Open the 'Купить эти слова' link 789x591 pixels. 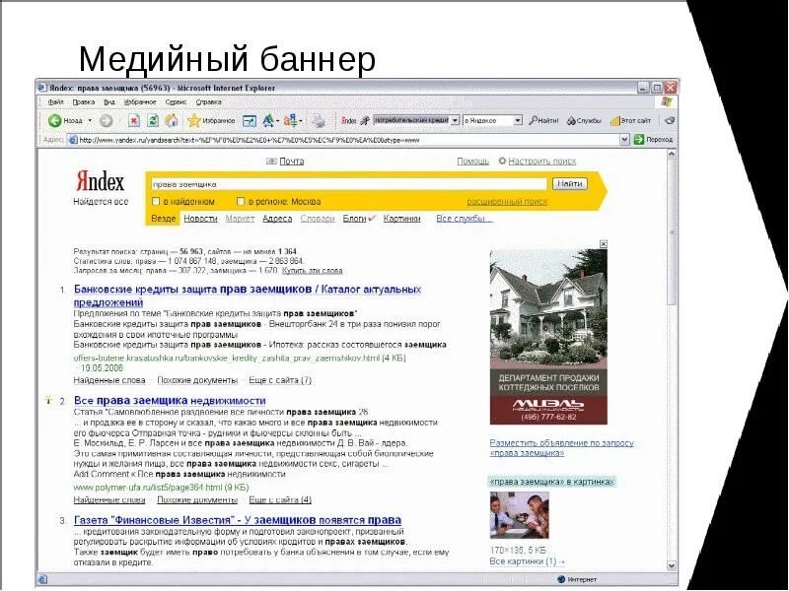click(x=313, y=270)
